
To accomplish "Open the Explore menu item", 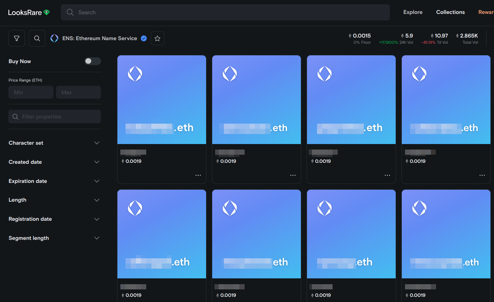I will pyautogui.click(x=413, y=12).
